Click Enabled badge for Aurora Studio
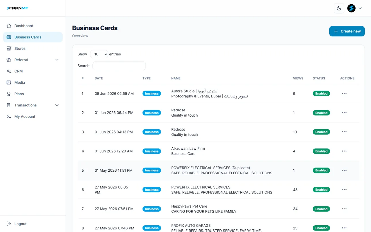This screenshot has width=371, height=232. 321,93
